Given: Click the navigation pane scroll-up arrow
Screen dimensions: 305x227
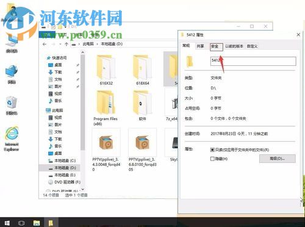Looking at the screenshot, I should pyautogui.click(x=82, y=52).
